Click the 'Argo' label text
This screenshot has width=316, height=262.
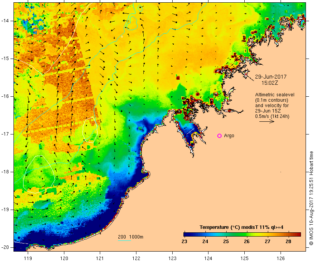(229, 136)
